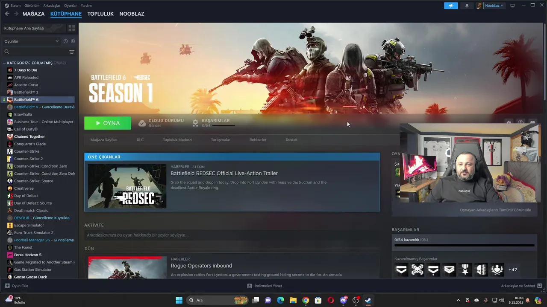Image resolution: width=547 pixels, height=307 pixels.
Task: Click the activity comment input field
Action: point(232,235)
